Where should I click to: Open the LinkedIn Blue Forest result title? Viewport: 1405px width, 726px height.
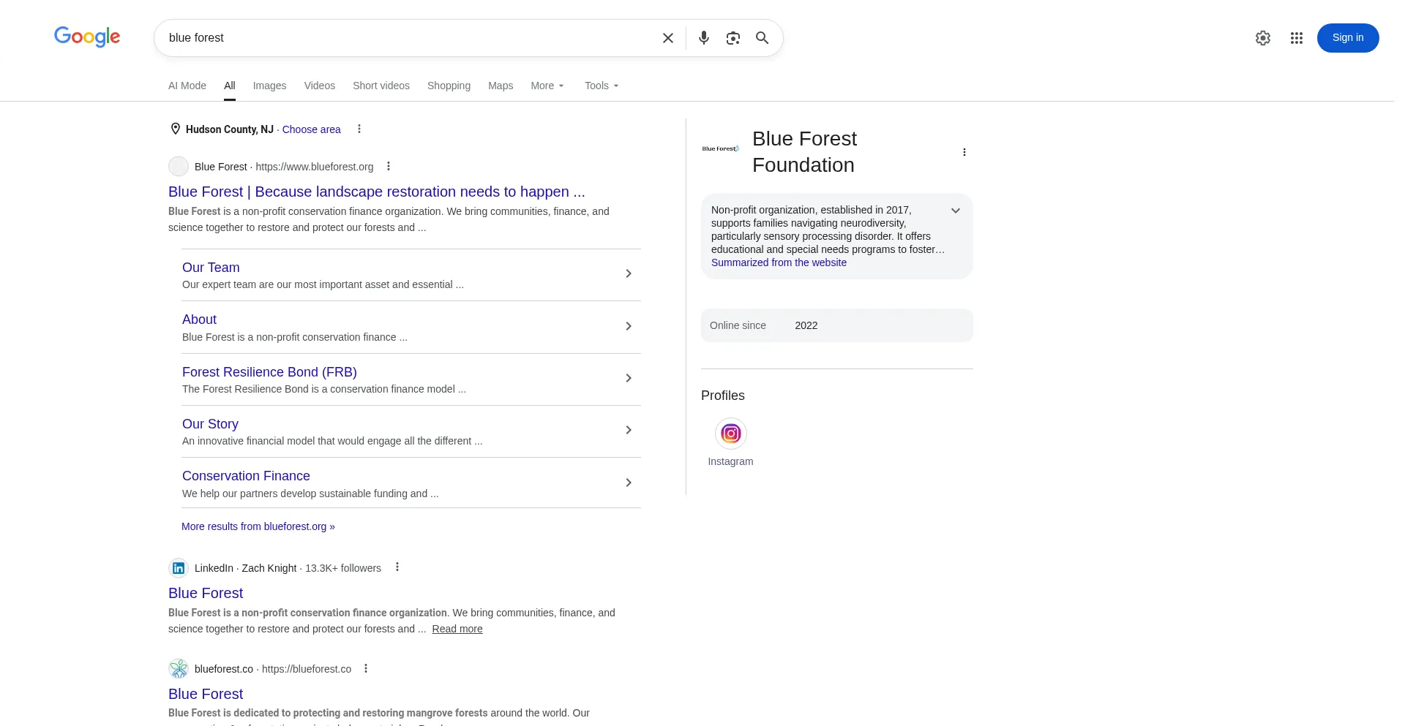(206, 593)
